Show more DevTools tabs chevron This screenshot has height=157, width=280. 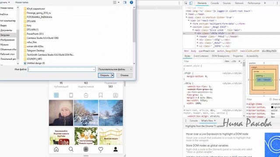[x=265, y=3]
